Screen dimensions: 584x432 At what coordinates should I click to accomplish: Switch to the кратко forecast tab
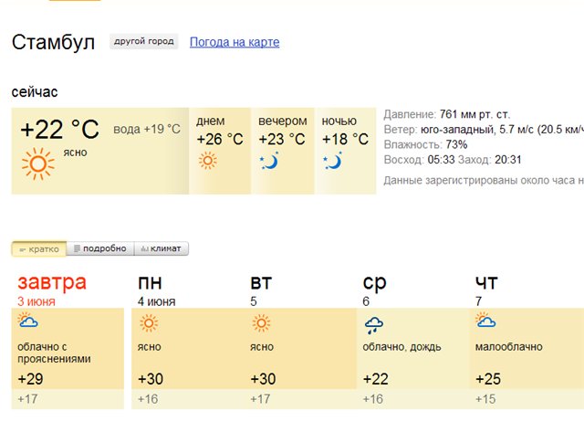(38, 248)
